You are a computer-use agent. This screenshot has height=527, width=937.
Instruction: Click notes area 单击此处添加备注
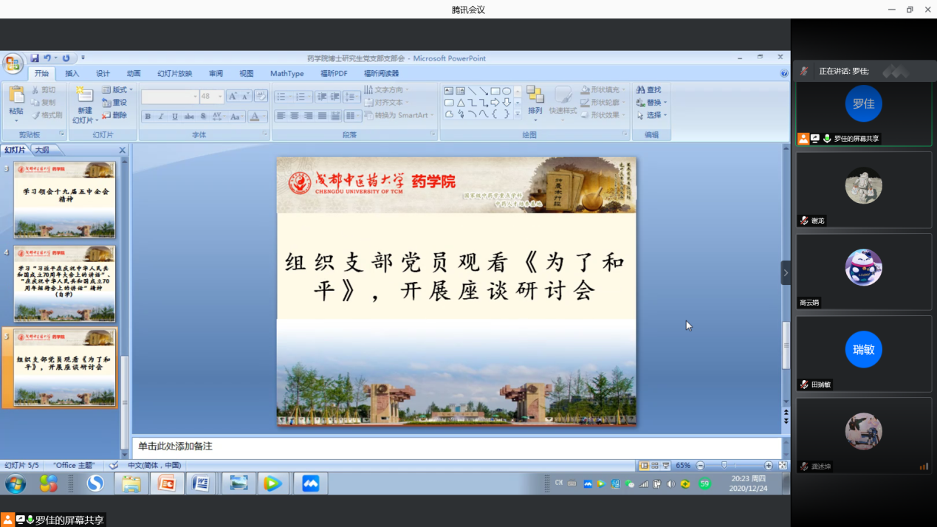[175, 447]
